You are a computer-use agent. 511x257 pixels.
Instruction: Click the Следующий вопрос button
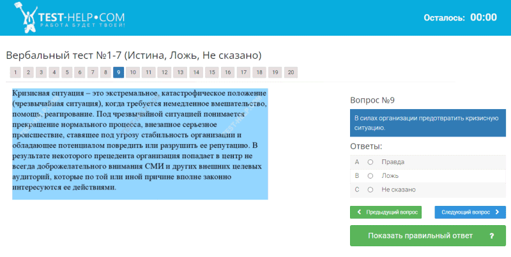click(470, 212)
